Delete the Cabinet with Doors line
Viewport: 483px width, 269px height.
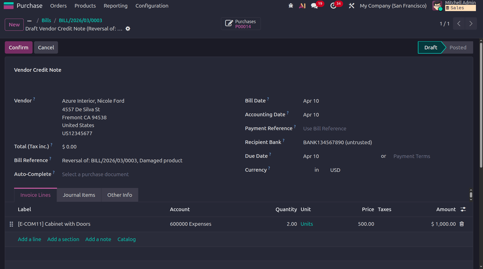coord(461,224)
